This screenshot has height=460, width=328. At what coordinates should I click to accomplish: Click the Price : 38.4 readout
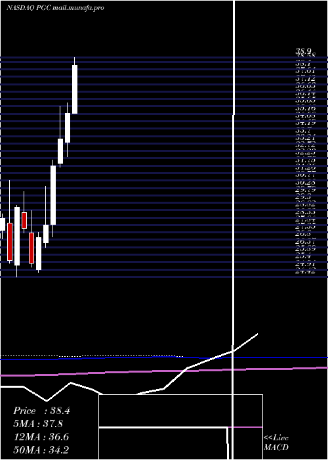click(41, 411)
